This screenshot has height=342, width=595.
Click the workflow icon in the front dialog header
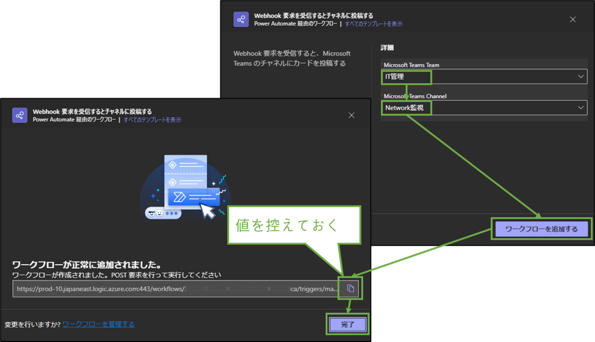[x=20, y=115]
